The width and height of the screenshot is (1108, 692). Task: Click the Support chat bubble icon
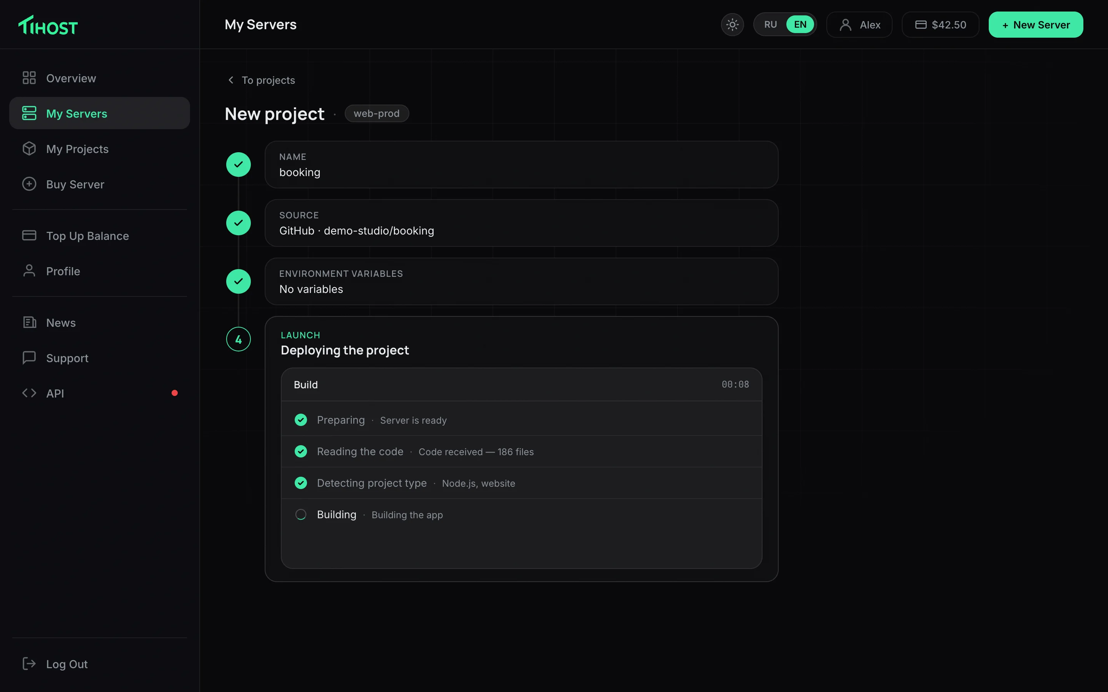(29, 358)
